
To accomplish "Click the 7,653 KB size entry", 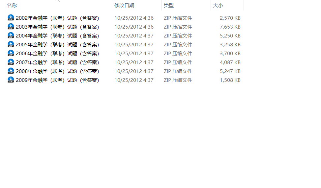I will coord(230,27).
